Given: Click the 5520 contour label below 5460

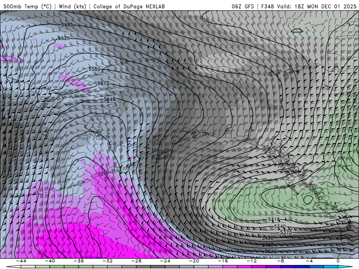Looking at the screenshot, I should coord(271,251).
